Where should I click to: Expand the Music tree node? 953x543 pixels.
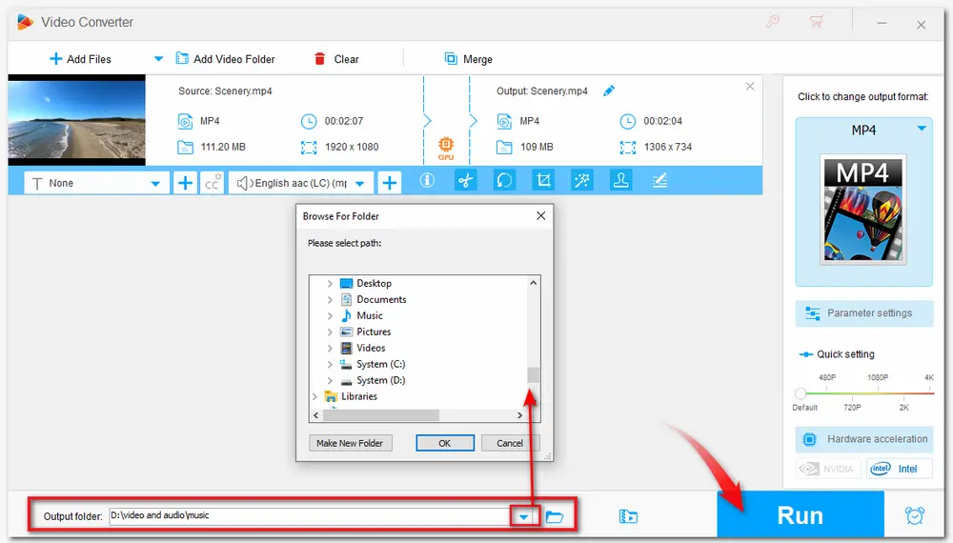point(330,316)
